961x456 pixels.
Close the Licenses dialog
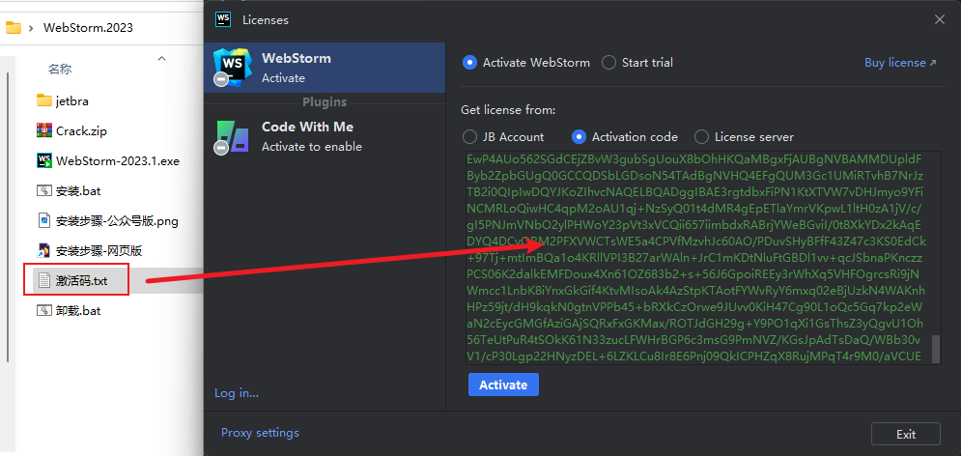point(939,19)
